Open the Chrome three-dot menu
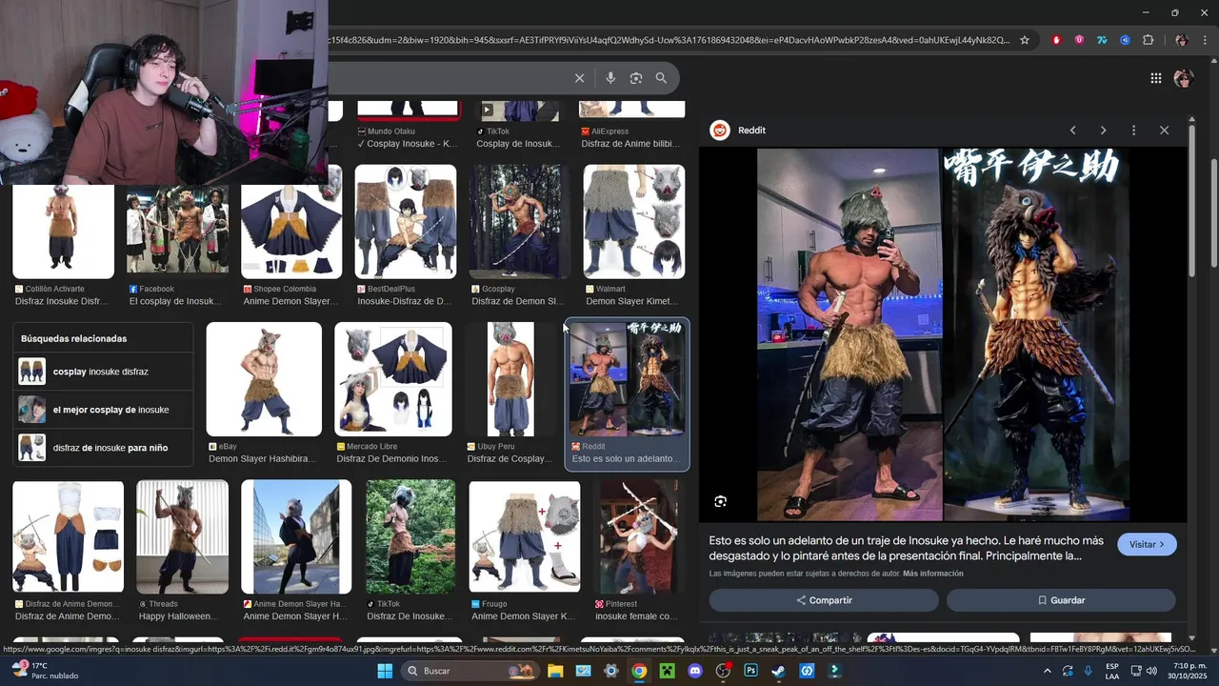 coord(1207,40)
